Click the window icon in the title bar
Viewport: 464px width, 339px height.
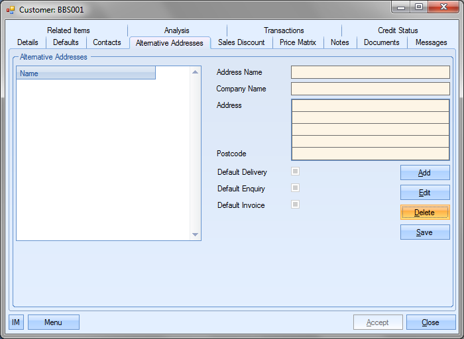(10, 10)
